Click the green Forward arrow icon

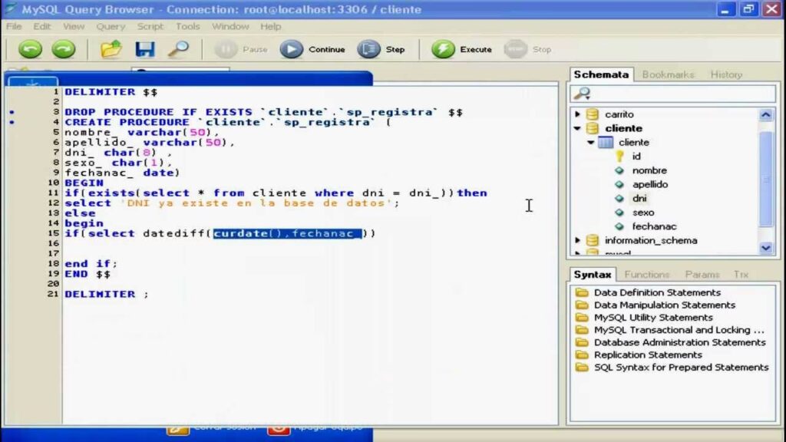click(x=63, y=50)
